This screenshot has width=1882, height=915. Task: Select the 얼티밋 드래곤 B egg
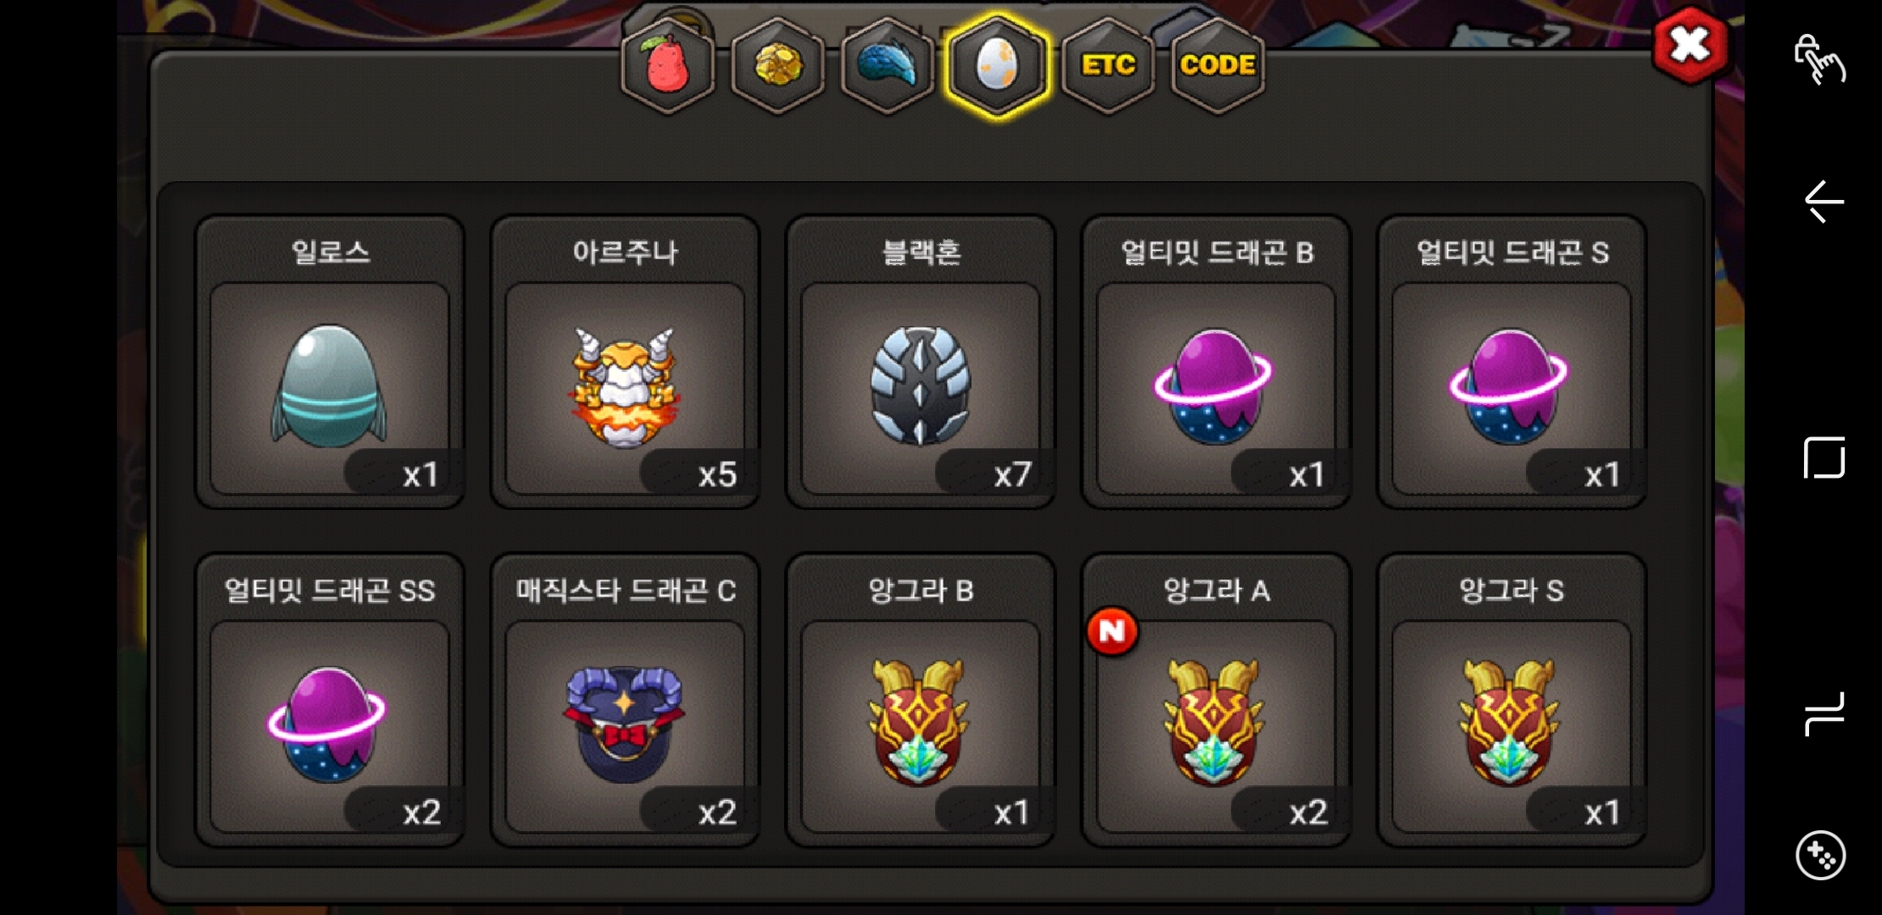tap(1216, 363)
